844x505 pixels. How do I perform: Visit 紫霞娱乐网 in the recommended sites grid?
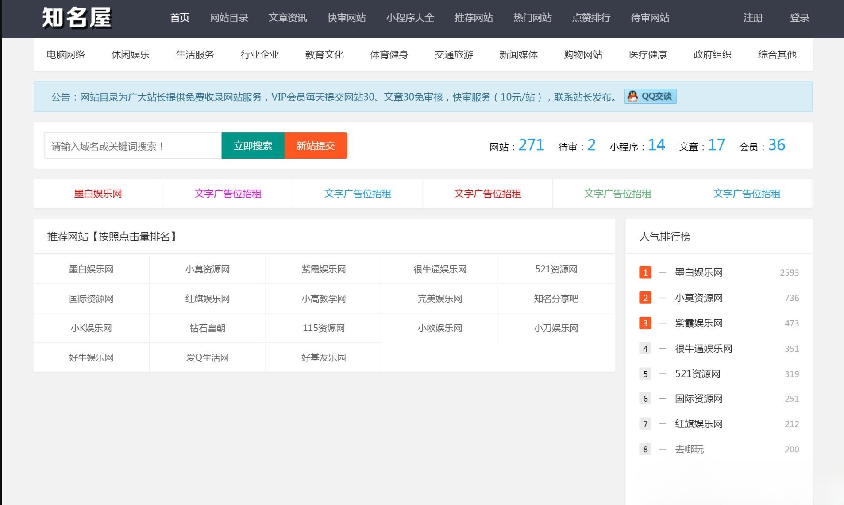(x=324, y=269)
